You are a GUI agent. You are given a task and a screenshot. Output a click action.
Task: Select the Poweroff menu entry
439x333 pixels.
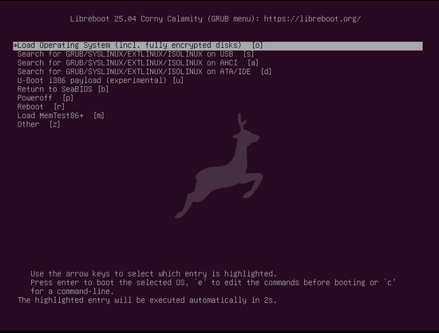coord(45,98)
